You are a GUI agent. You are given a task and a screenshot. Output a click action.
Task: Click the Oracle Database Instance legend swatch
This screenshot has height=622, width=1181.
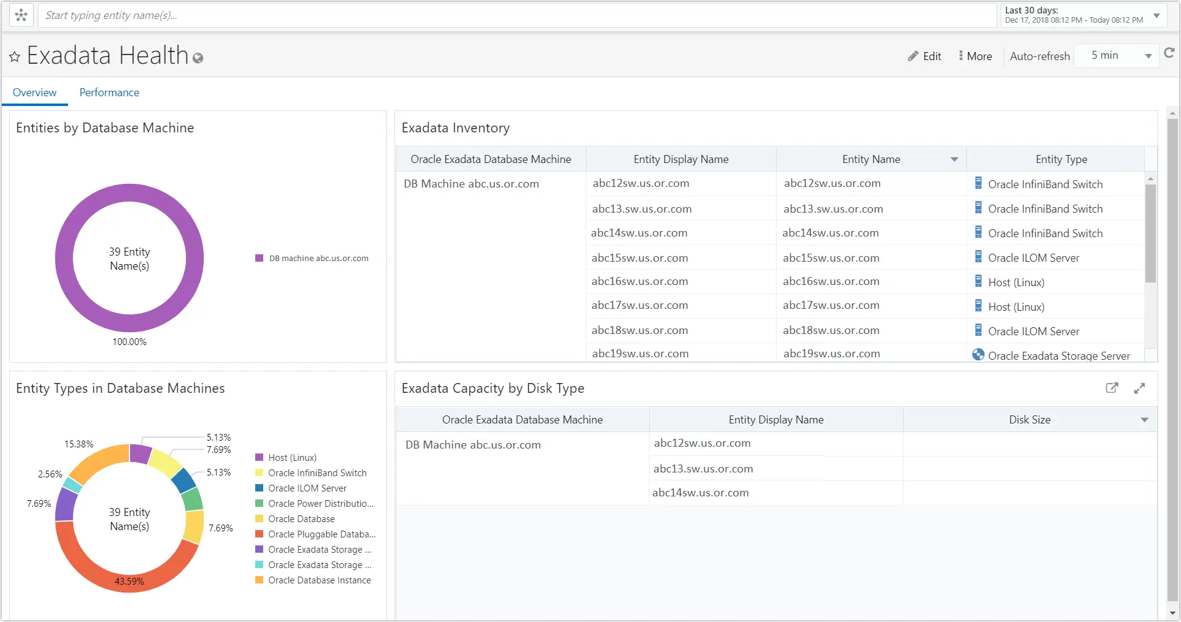(259, 580)
